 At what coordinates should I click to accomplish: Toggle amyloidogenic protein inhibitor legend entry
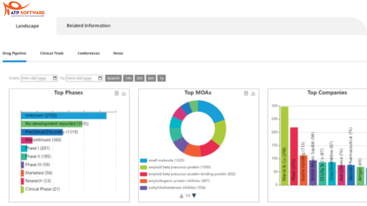[x=174, y=181]
